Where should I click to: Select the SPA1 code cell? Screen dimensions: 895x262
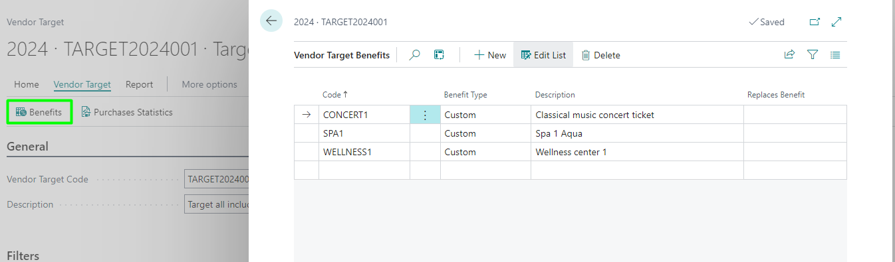(x=364, y=133)
